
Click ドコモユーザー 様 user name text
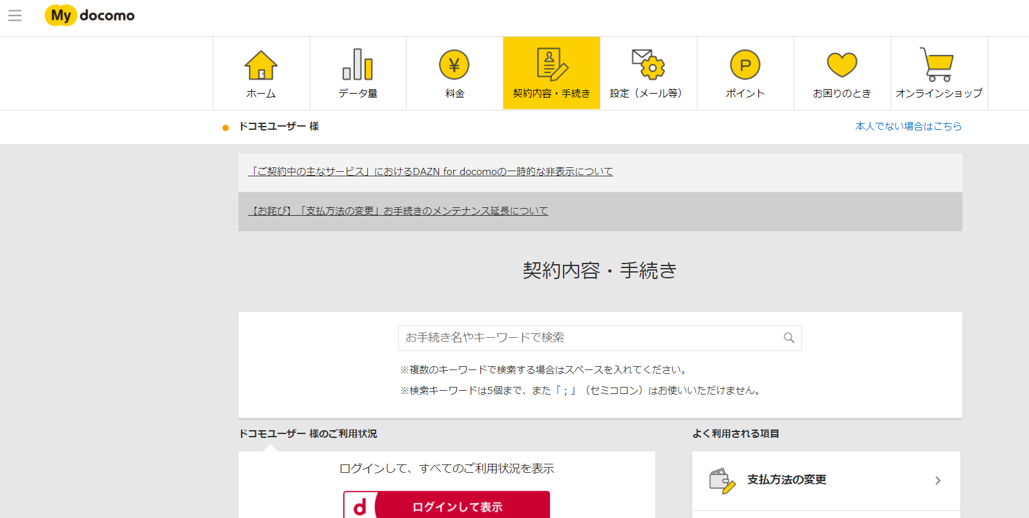[279, 127]
